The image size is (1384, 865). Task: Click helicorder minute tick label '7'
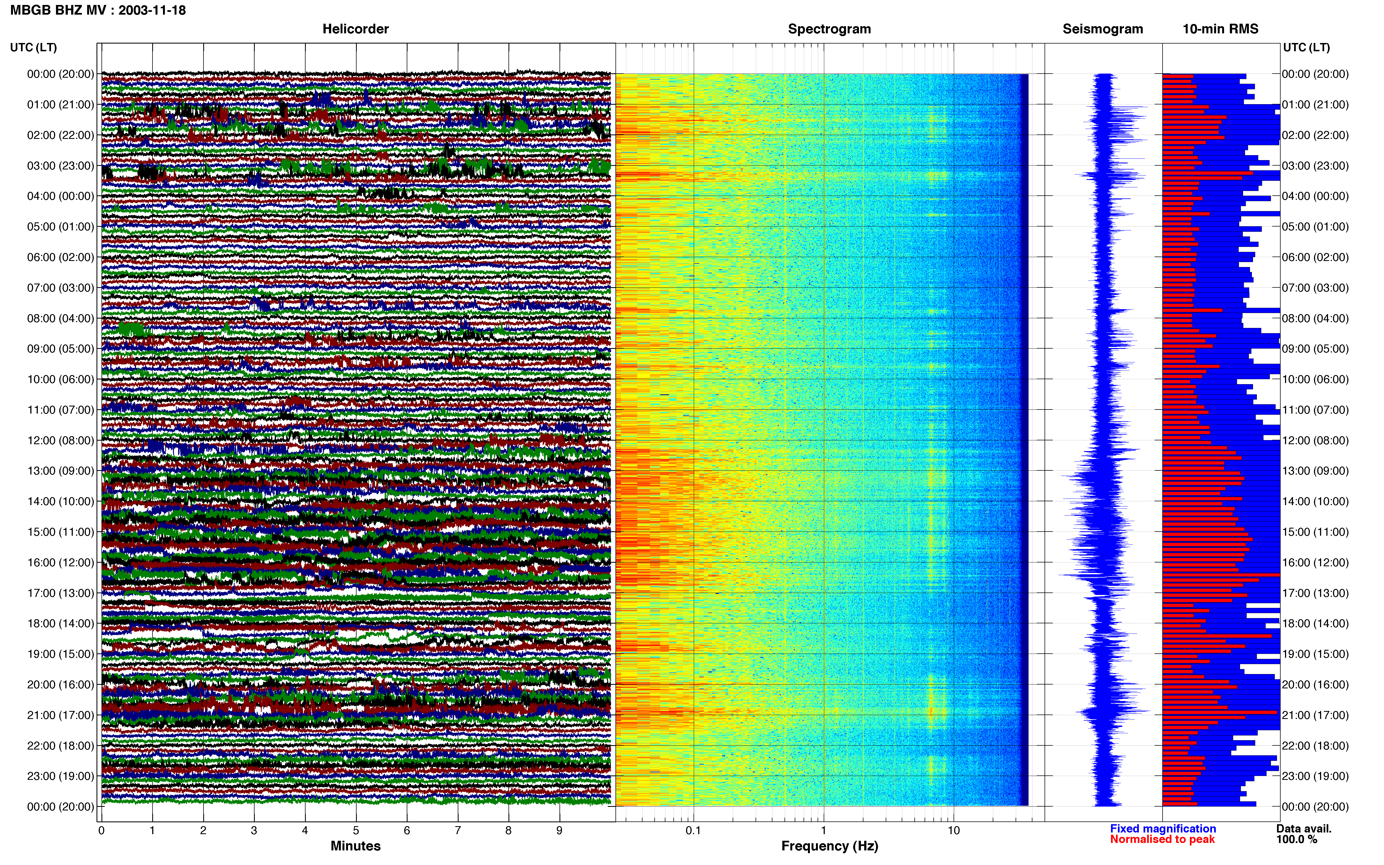click(458, 831)
